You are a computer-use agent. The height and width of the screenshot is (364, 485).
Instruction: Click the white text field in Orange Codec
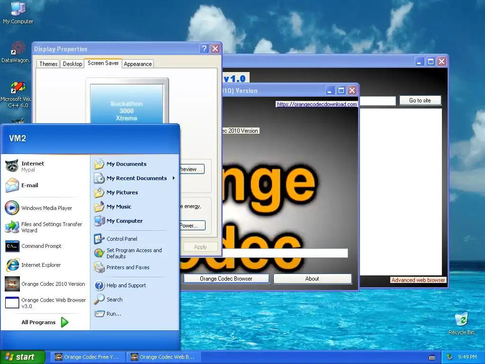pyautogui.click(x=285, y=253)
